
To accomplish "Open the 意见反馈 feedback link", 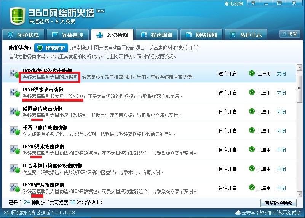I will pyautogui.click(x=234, y=3).
